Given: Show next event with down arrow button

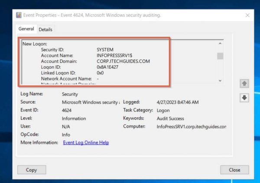Looking at the screenshot, I should tap(244, 98).
